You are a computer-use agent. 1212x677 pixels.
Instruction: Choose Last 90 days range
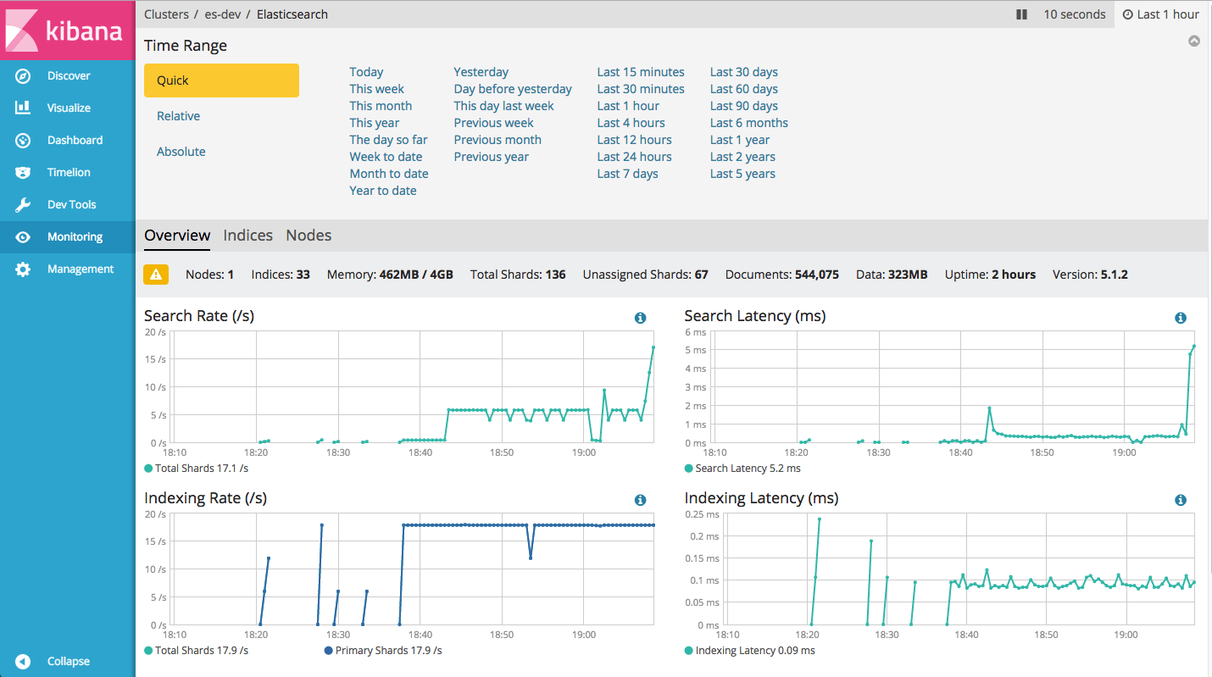[x=743, y=106]
